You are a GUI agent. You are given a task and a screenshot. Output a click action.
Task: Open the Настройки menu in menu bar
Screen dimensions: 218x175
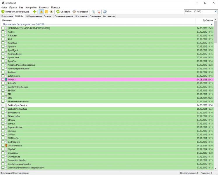pos(31,8)
